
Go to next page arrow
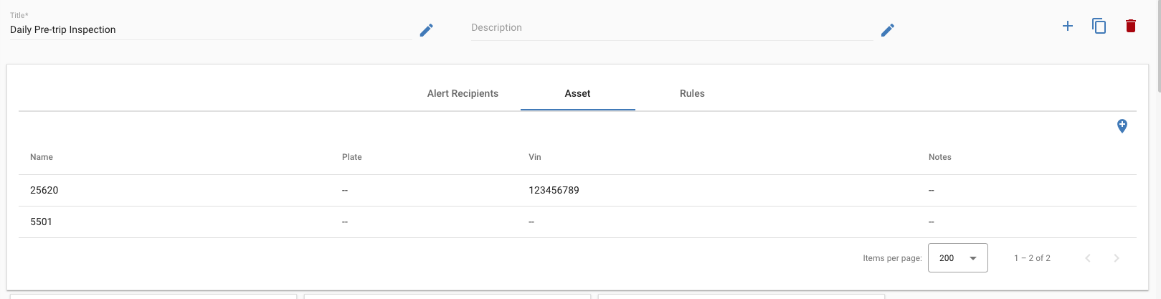(x=1117, y=258)
